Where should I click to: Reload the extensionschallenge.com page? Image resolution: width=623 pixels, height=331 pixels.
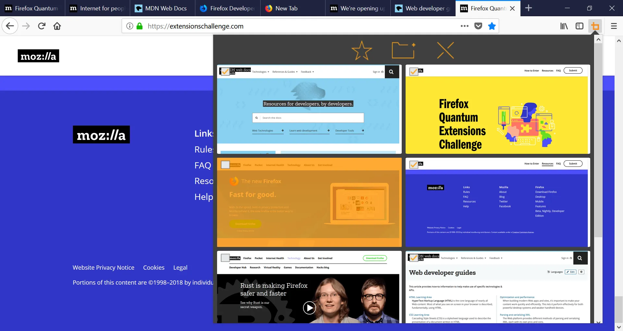coord(42,26)
